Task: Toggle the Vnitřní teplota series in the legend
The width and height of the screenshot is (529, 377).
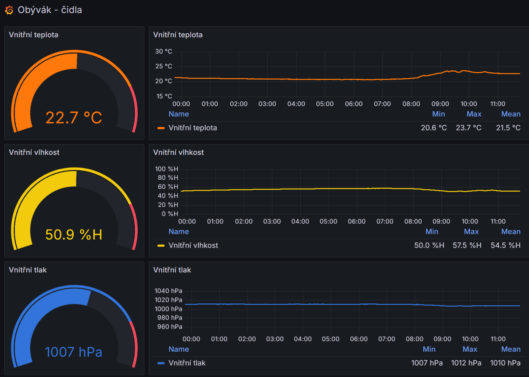Action: coord(192,128)
